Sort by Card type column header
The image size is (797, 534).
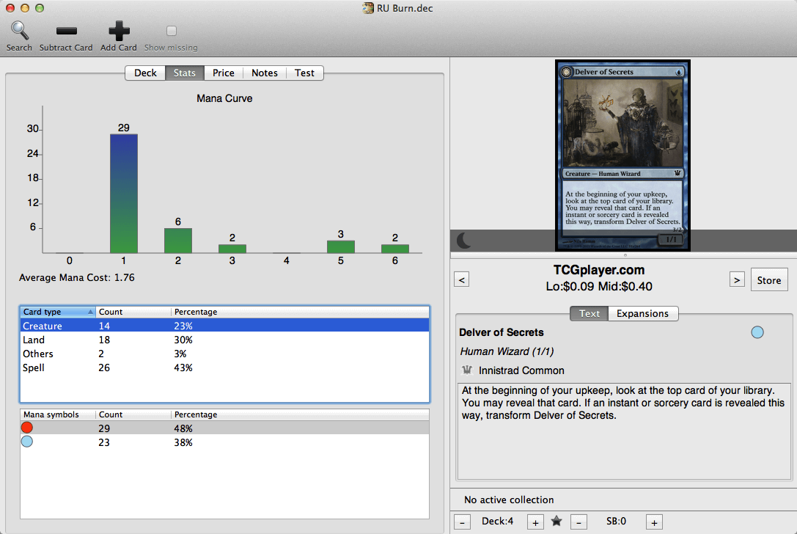point(57,312)
